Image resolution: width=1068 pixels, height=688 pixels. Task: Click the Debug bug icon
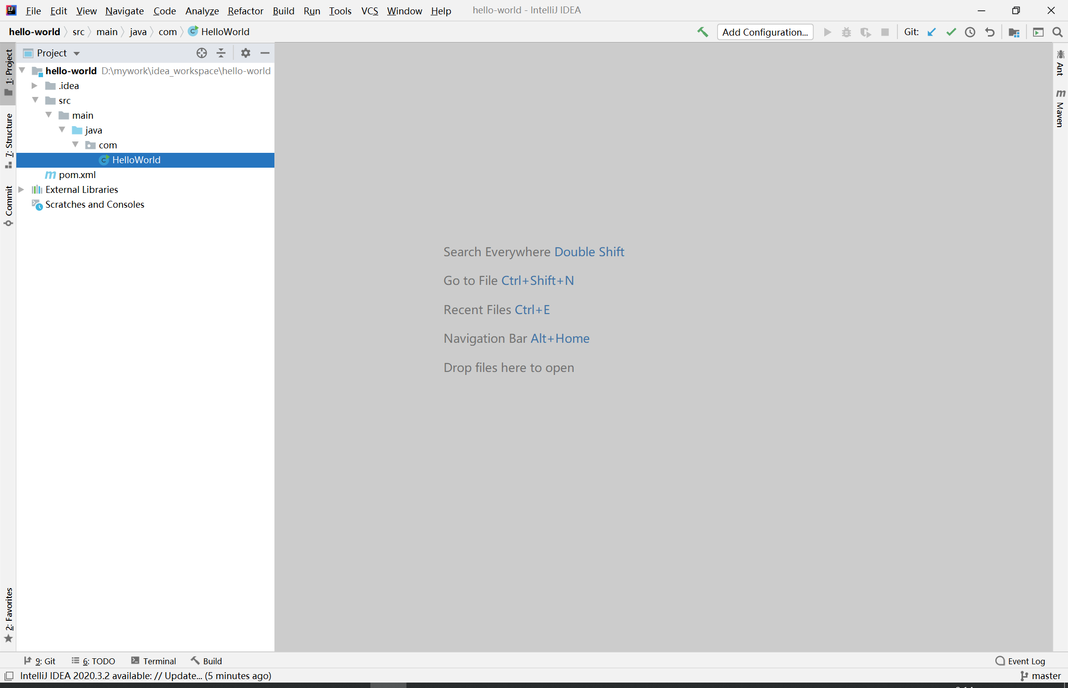[846, 32]
